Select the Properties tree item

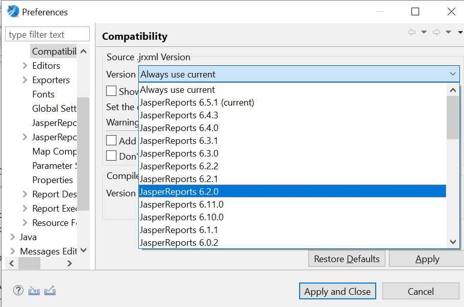(53, 180)
